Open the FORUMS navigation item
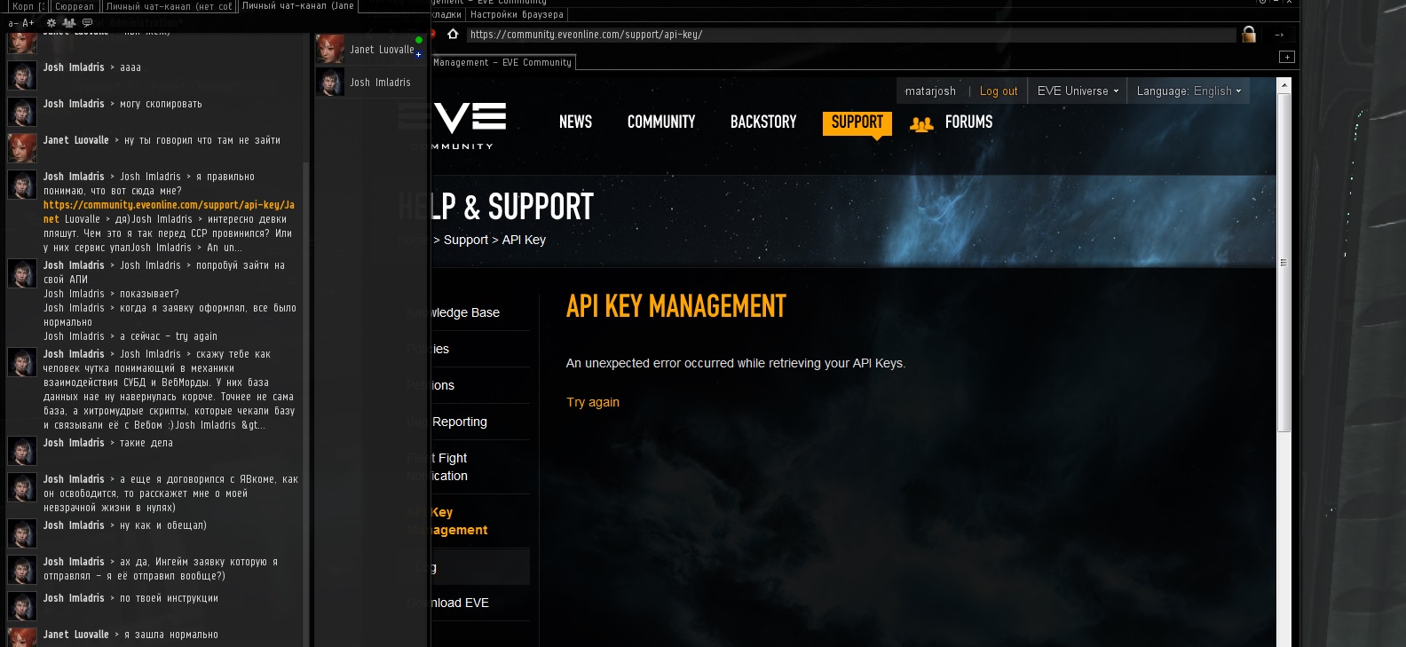Screen dimensions: 1406x647 [x=968, y=122]
